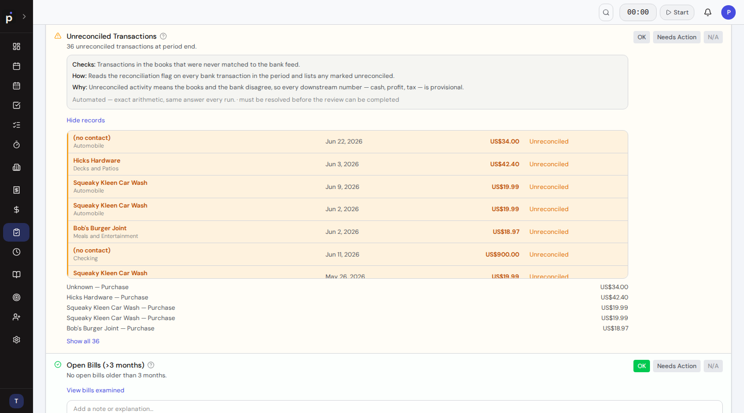Open the clock icon in sidebar
The width and height of the screenshot is (744, 413).
(17, 252)
